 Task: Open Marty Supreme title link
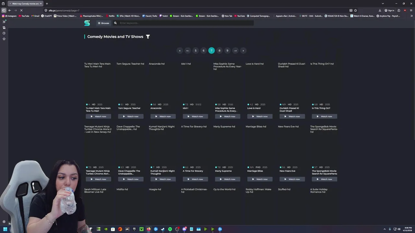(223, 171)
